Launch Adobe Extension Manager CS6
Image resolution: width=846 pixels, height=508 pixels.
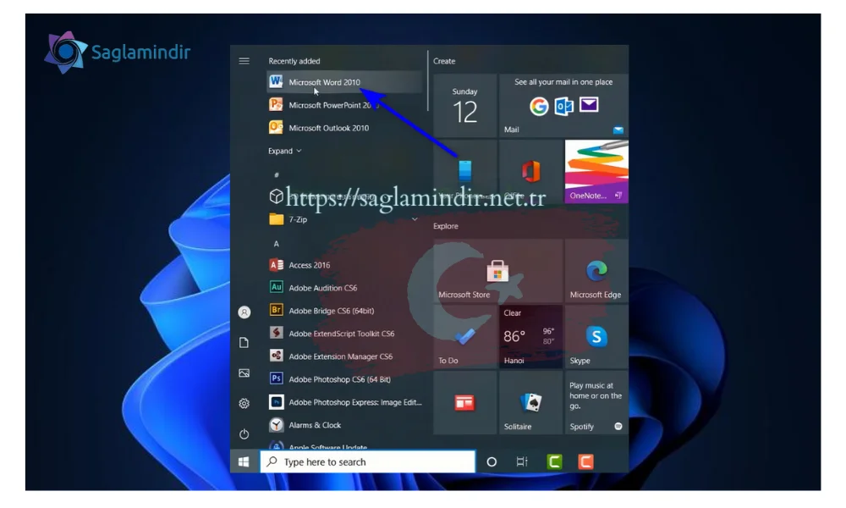[344, 356]
